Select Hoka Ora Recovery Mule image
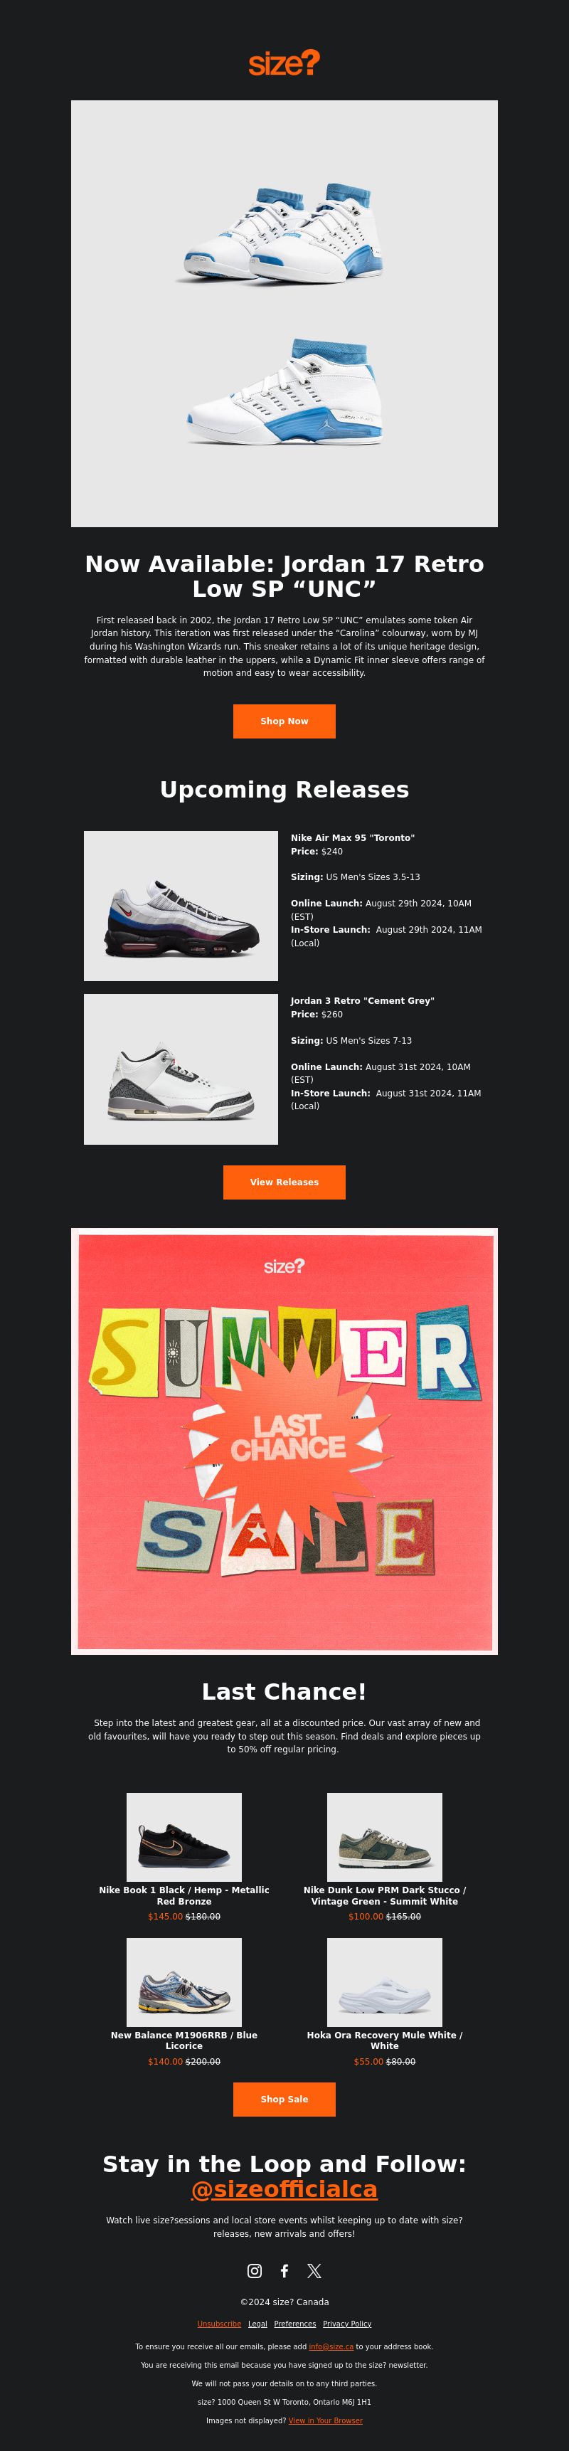The image size is (569, 2451). [384, 1982]
